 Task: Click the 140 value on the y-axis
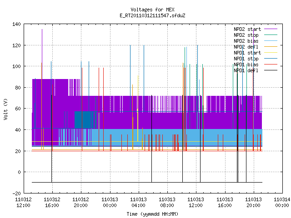click(16, 24)
